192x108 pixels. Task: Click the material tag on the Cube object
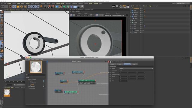click(145, 10)
